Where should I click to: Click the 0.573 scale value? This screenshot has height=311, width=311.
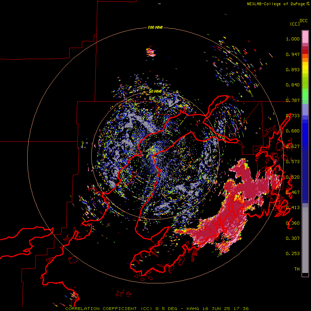click(293, 162)
